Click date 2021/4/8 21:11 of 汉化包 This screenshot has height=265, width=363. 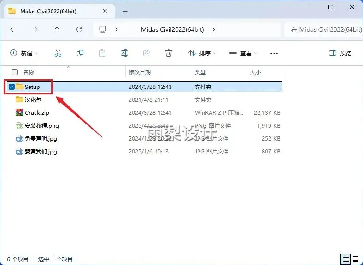[148, 100]
